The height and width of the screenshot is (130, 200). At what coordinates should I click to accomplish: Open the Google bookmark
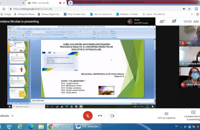[6, 14]
